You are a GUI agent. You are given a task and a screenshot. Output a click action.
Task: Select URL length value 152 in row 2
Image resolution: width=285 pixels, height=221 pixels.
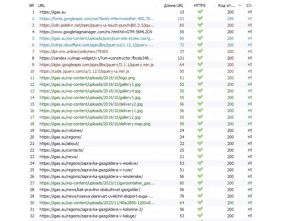(181, 19)
